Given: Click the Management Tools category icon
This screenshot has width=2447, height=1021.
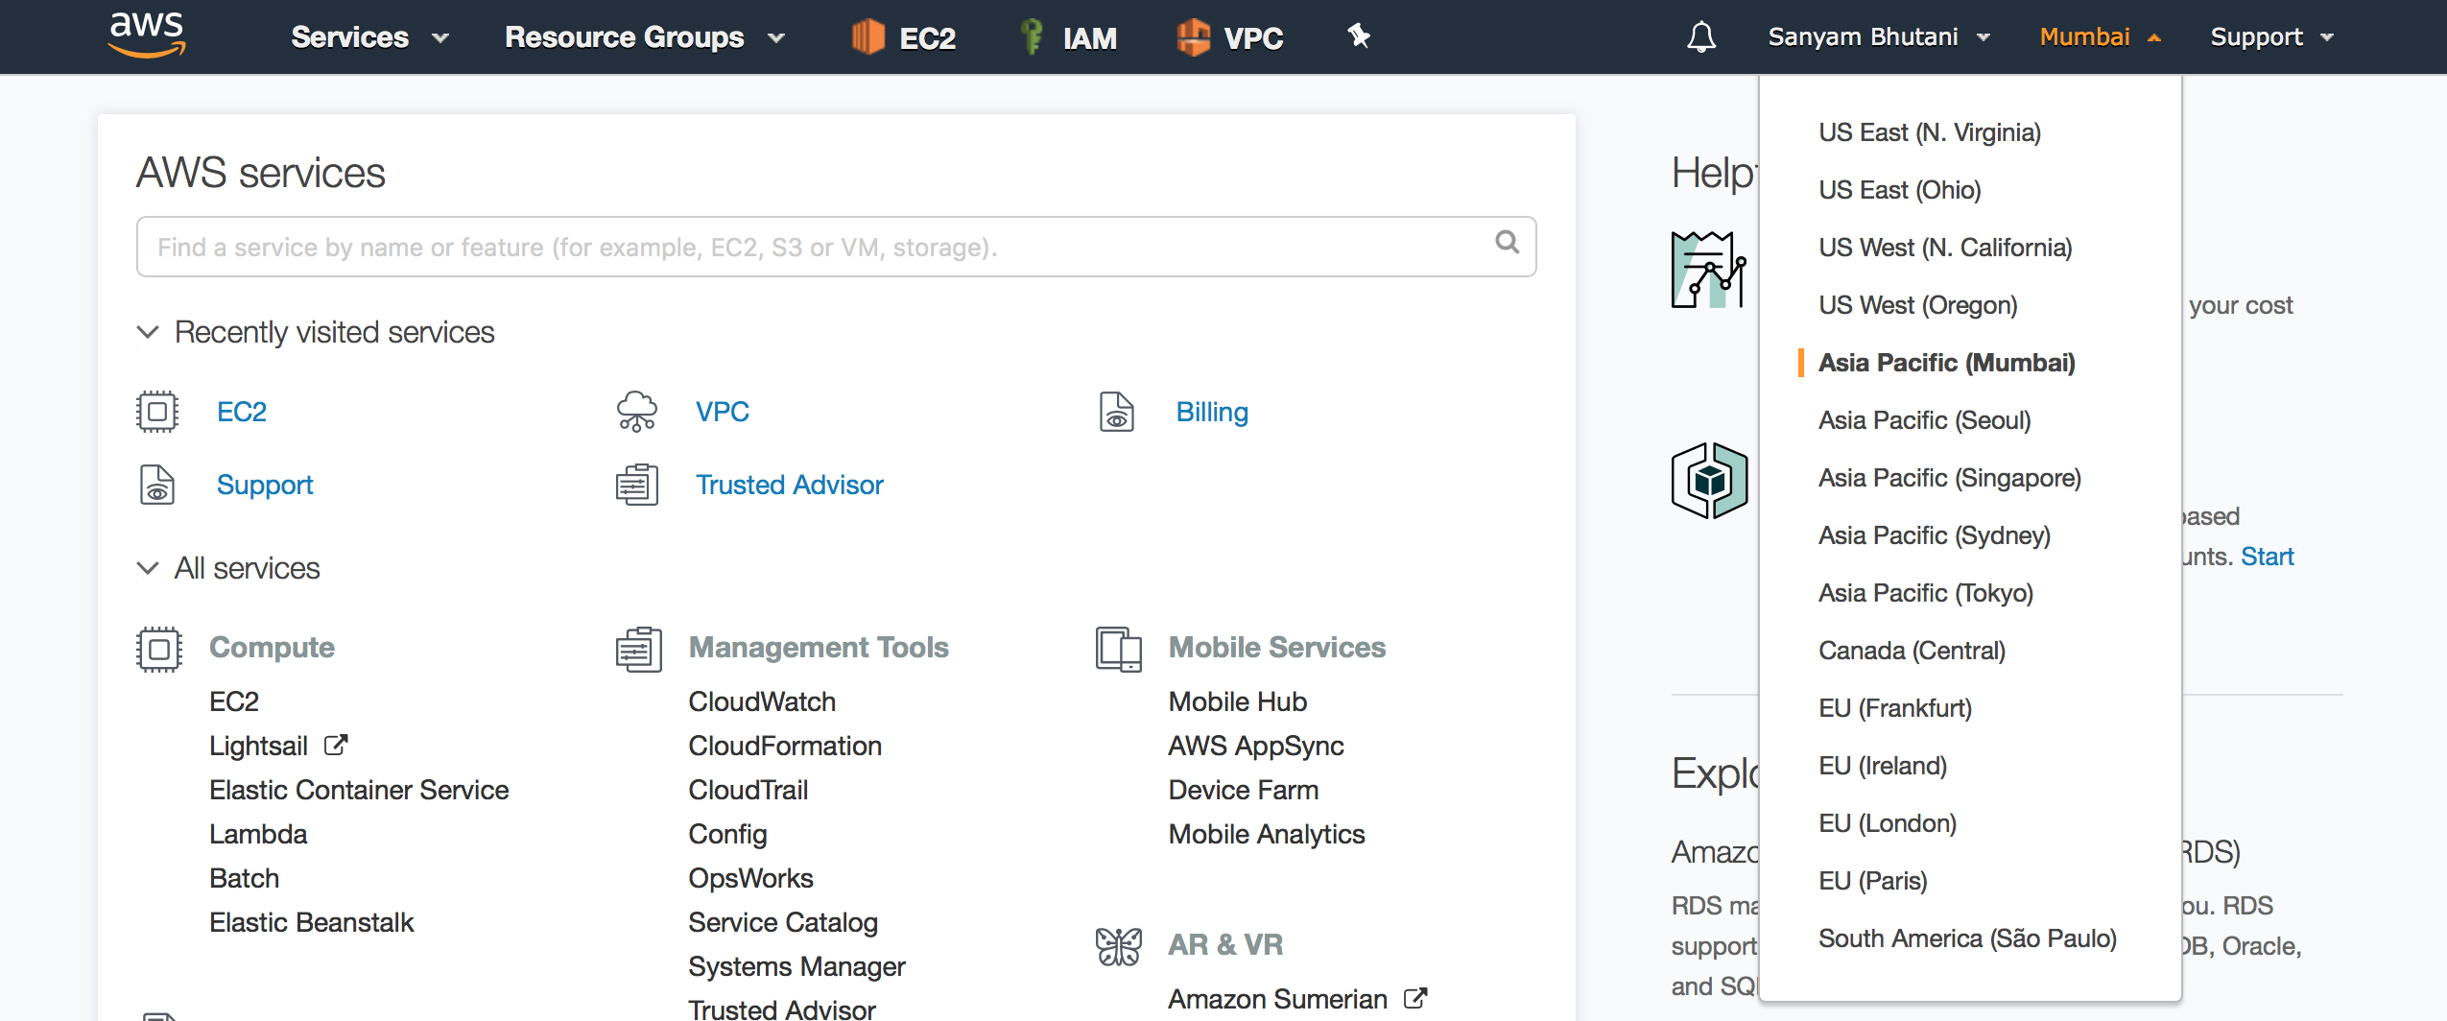Looking at the screenshot, I should click(x=639, y=649).
